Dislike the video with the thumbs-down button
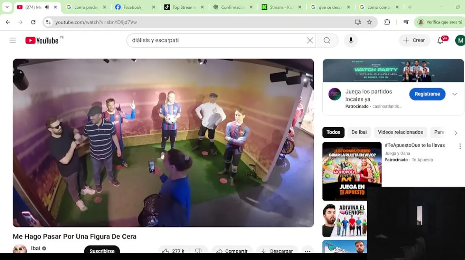The width and height of the screenshot is (465, 260). [x=198, y=251]
